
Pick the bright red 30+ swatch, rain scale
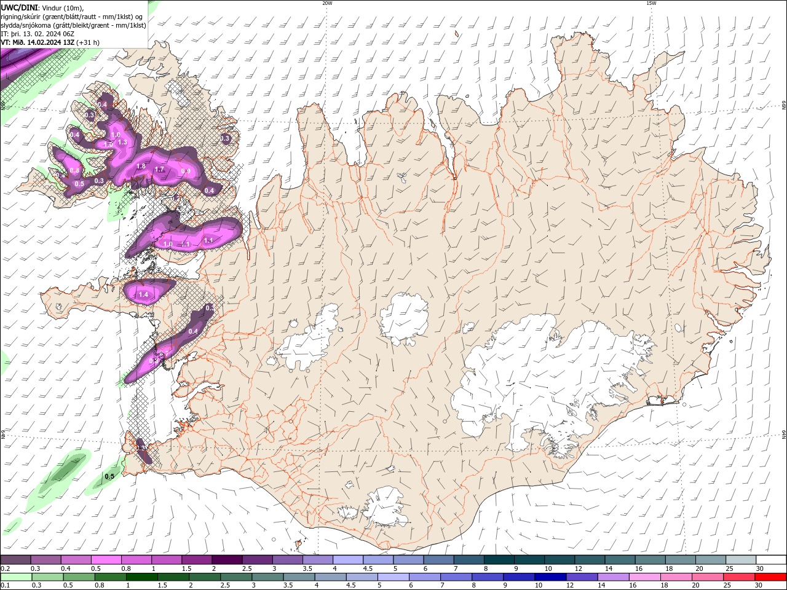pyautogui.click(x=770, y=577)
